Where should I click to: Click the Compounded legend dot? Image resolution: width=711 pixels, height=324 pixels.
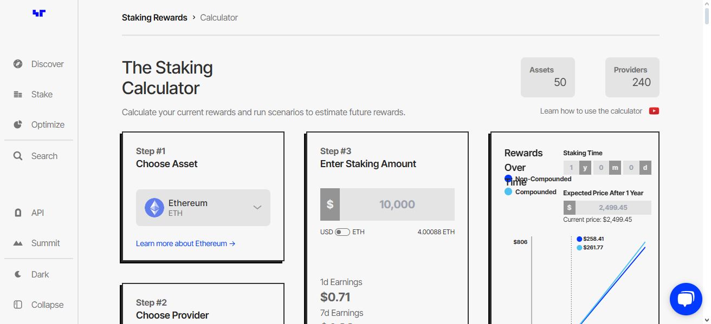point(508,191)
